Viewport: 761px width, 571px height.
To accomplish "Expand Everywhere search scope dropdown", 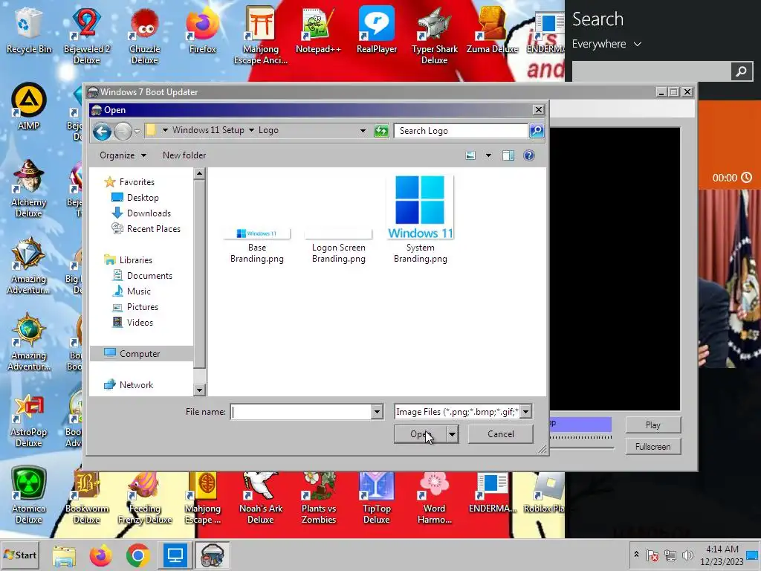I will point(637,44).
